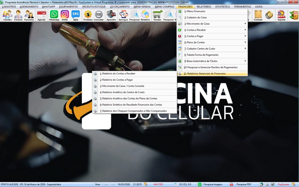Open the AGENDAMENTO menu
299x187 pixels.
(29, 7)
